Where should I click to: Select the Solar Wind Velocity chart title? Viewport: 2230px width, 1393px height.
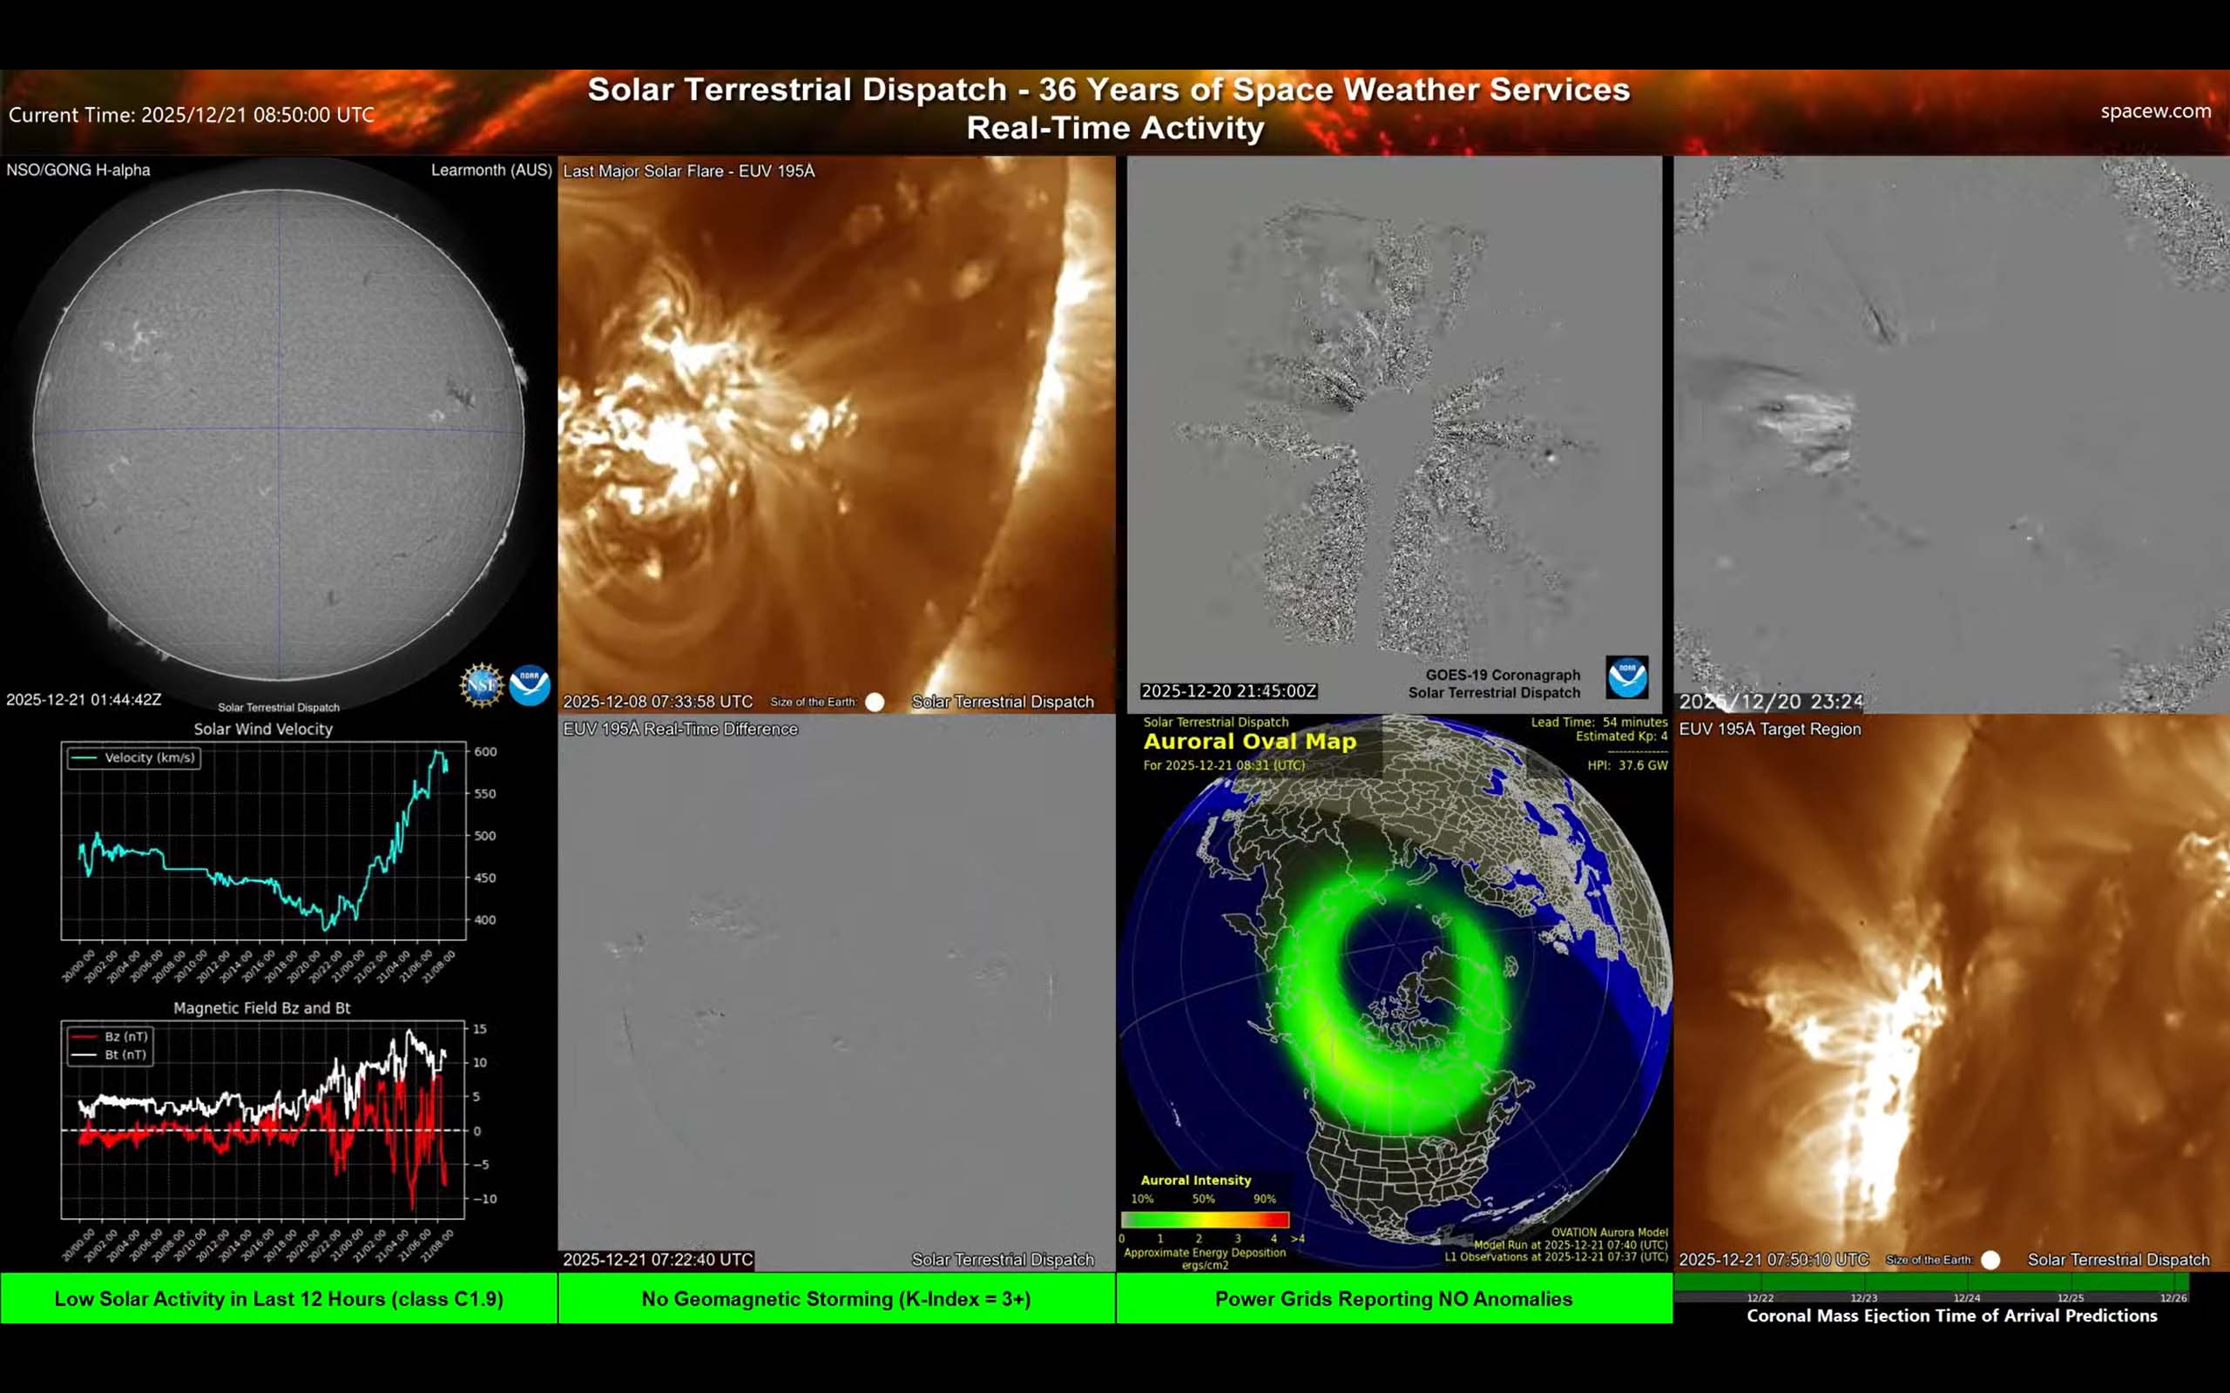262,729
